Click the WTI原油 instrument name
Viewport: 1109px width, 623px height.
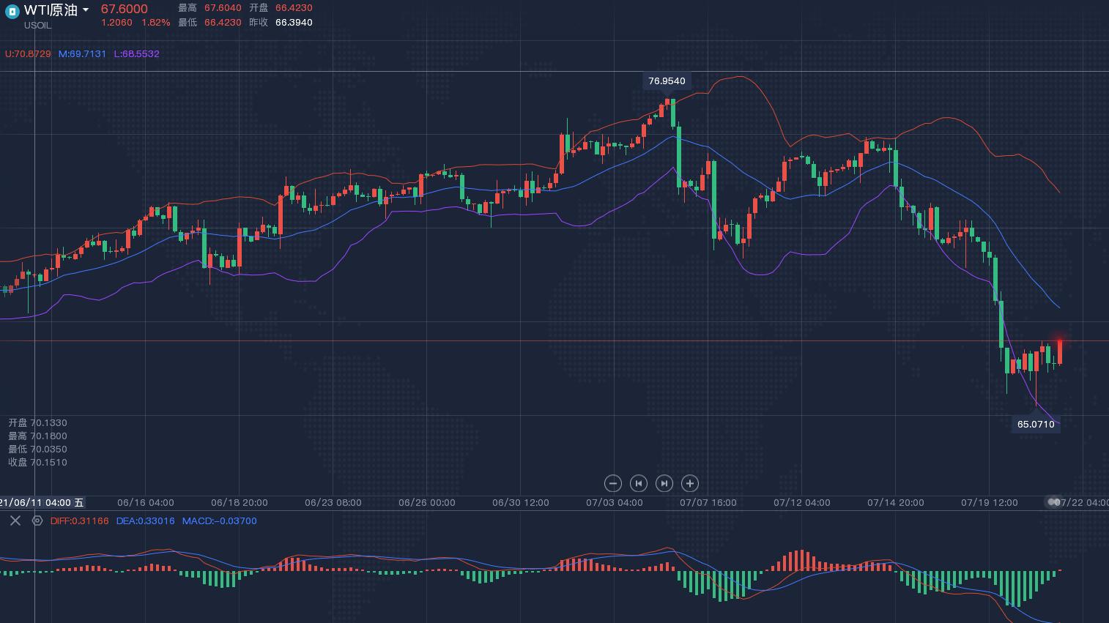(51, 10)
